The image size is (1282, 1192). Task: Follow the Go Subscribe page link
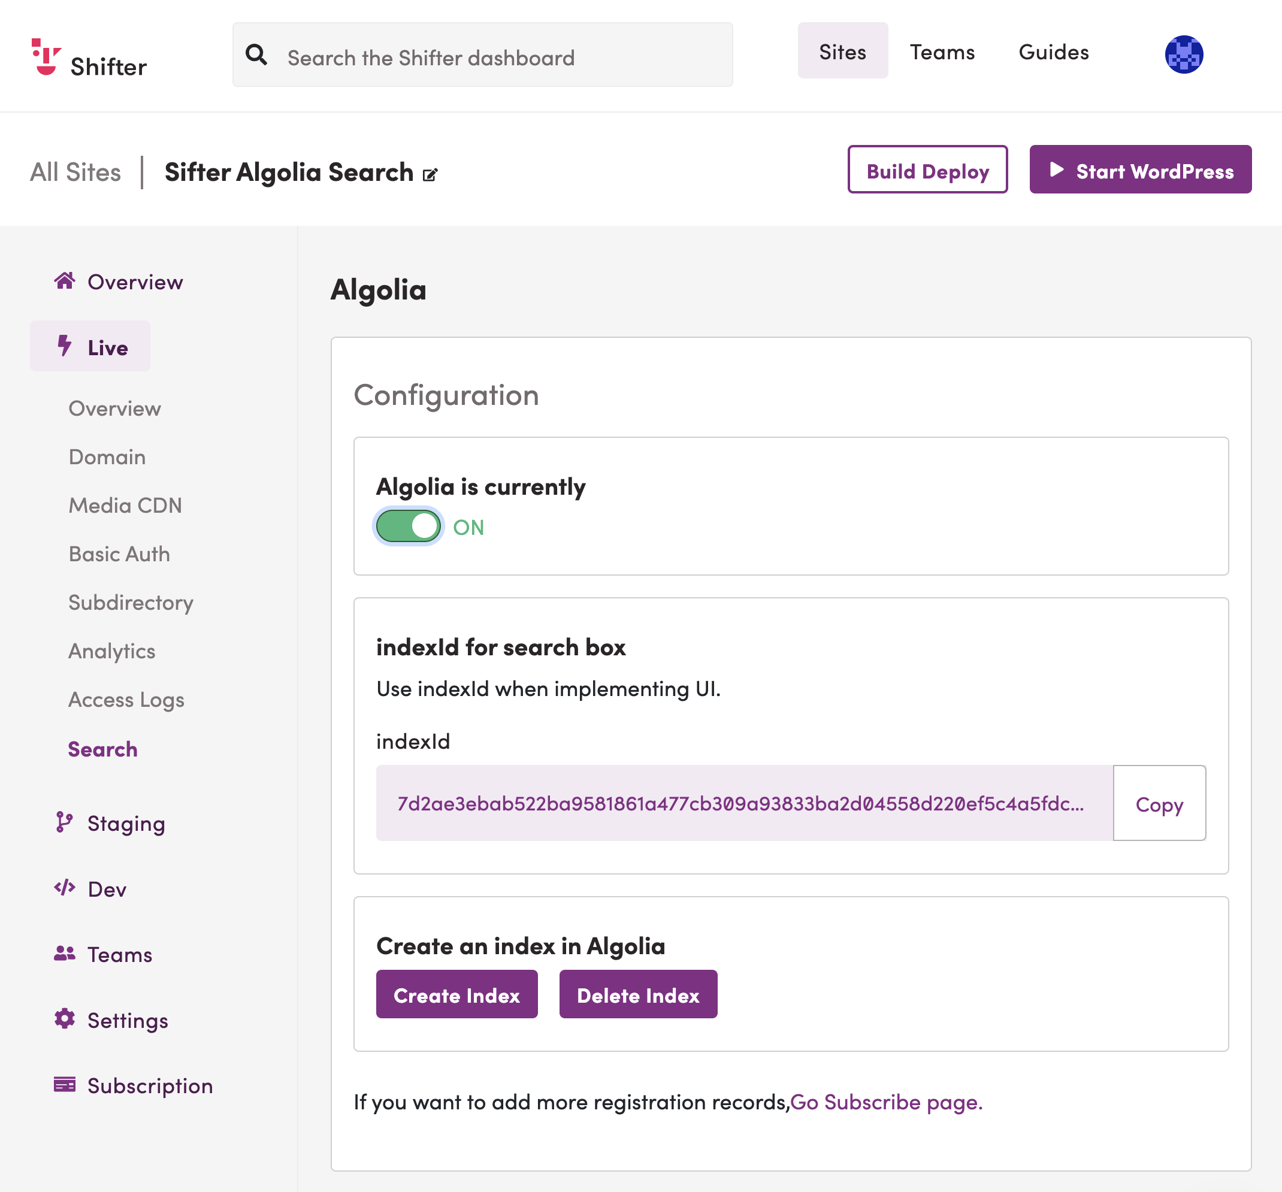point(886,1102)
